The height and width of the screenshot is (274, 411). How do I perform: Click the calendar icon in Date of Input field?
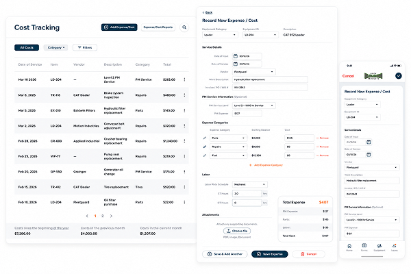click(x=236, y=56)
